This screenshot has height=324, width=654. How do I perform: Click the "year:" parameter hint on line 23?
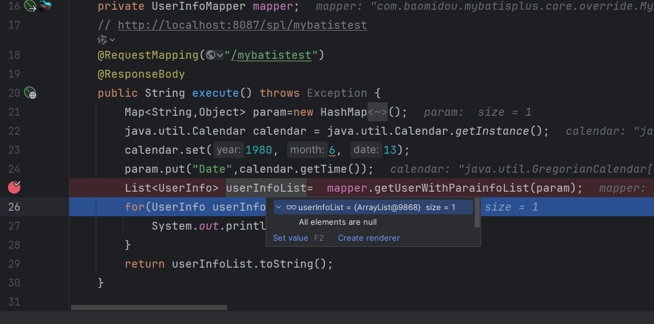tap(228, 150)
